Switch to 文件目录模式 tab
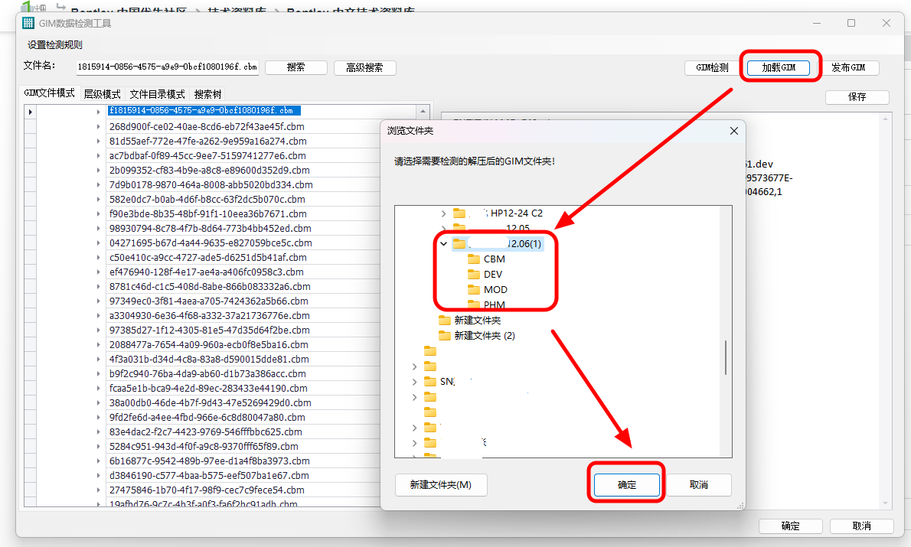This screenshot has height=547, width=911. pyautogui.click(x=157, y=94)
